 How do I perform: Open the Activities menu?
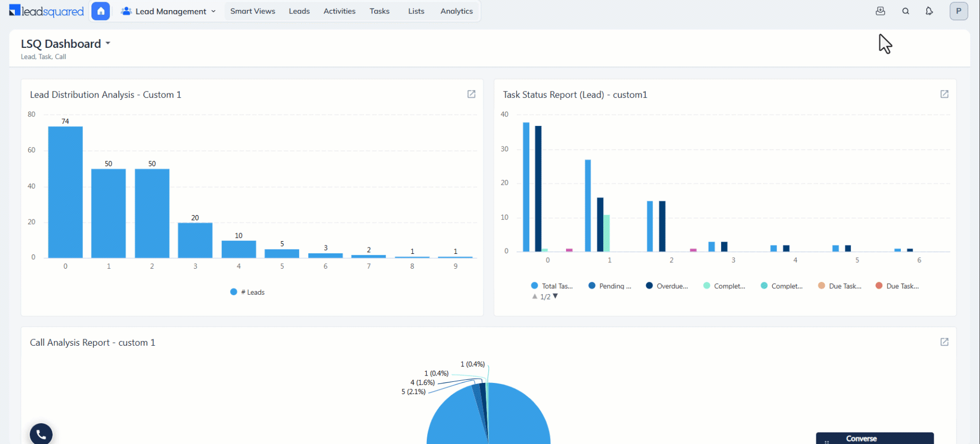coord(340,11)
